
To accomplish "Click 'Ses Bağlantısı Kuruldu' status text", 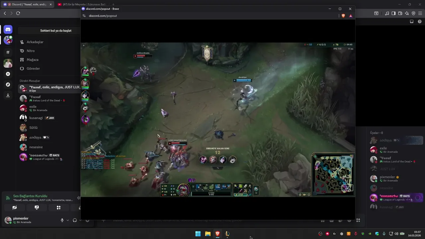I will 30,196.
